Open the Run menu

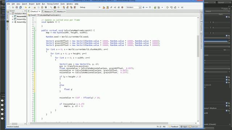[x=43, y=4]
